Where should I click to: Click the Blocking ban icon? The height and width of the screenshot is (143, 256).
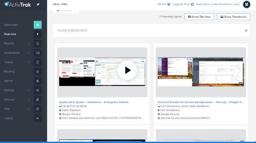point(38,71)
